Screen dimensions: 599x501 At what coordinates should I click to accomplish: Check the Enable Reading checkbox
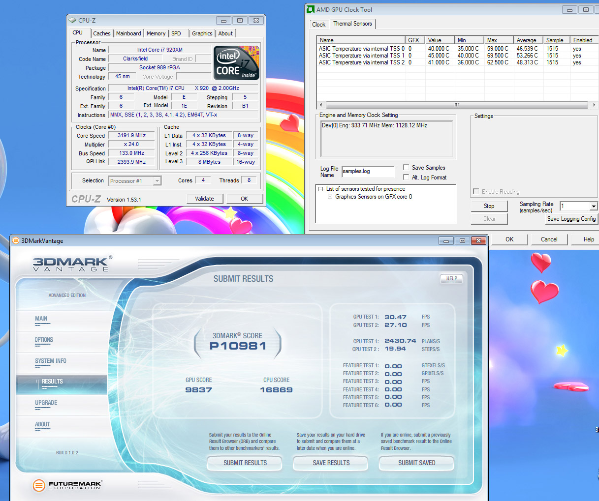(476, 191)
